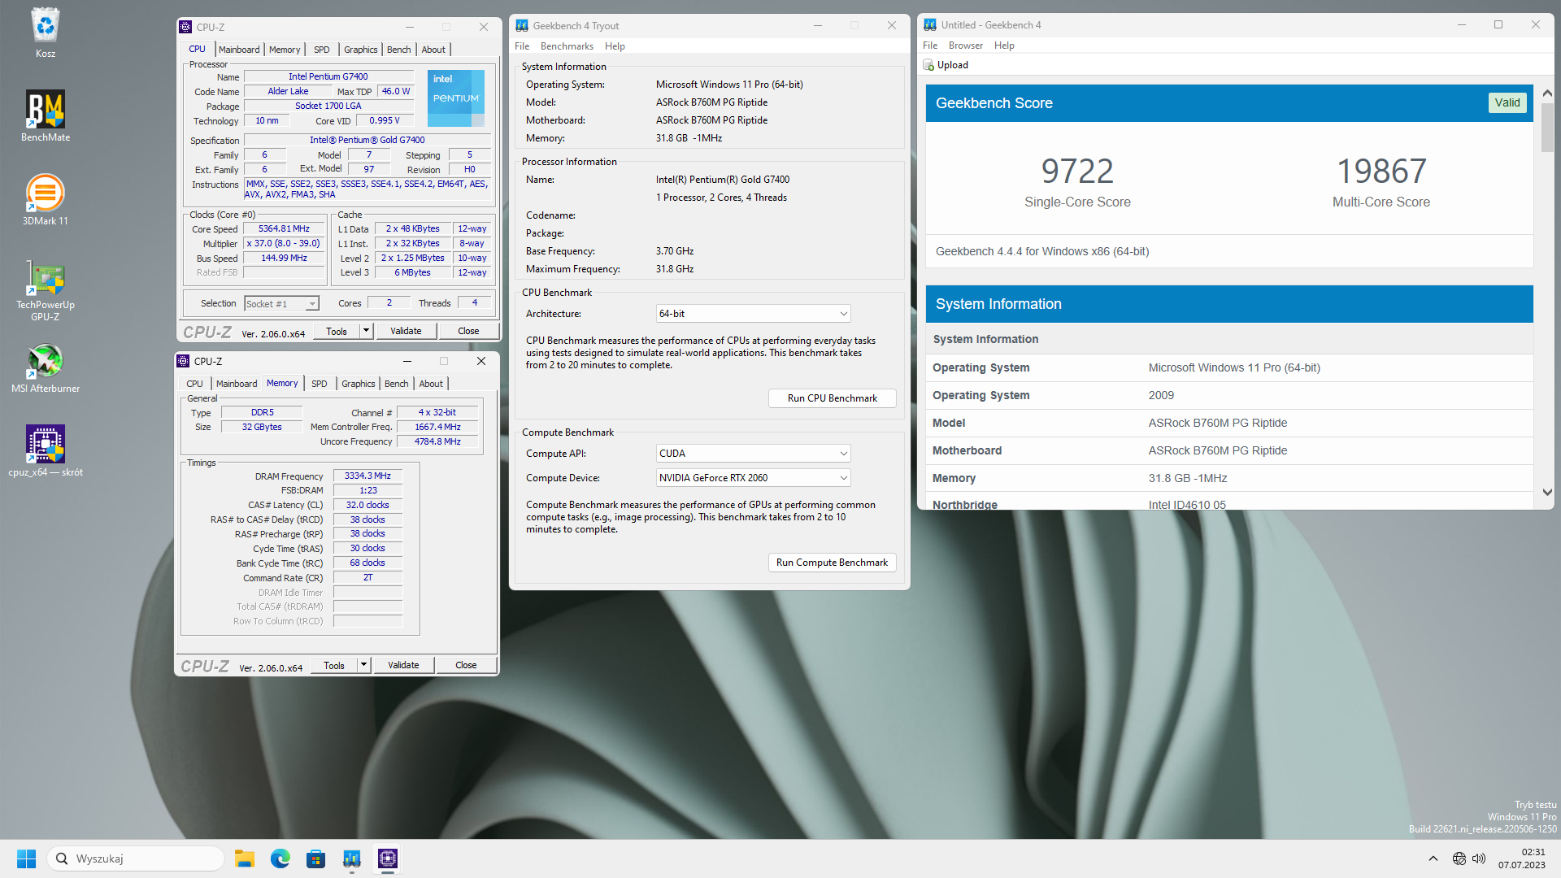The width and height of the screenshot is (1561, 878).
Task: Click the Core Speed 5364.81 MHz field
Action: [284, 229]
